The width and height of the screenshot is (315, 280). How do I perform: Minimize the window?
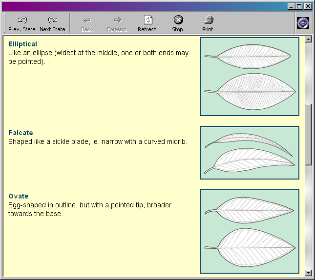point(291,6)
